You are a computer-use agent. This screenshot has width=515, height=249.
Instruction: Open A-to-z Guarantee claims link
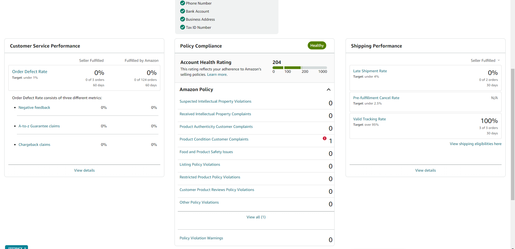(x=39, y=126)
